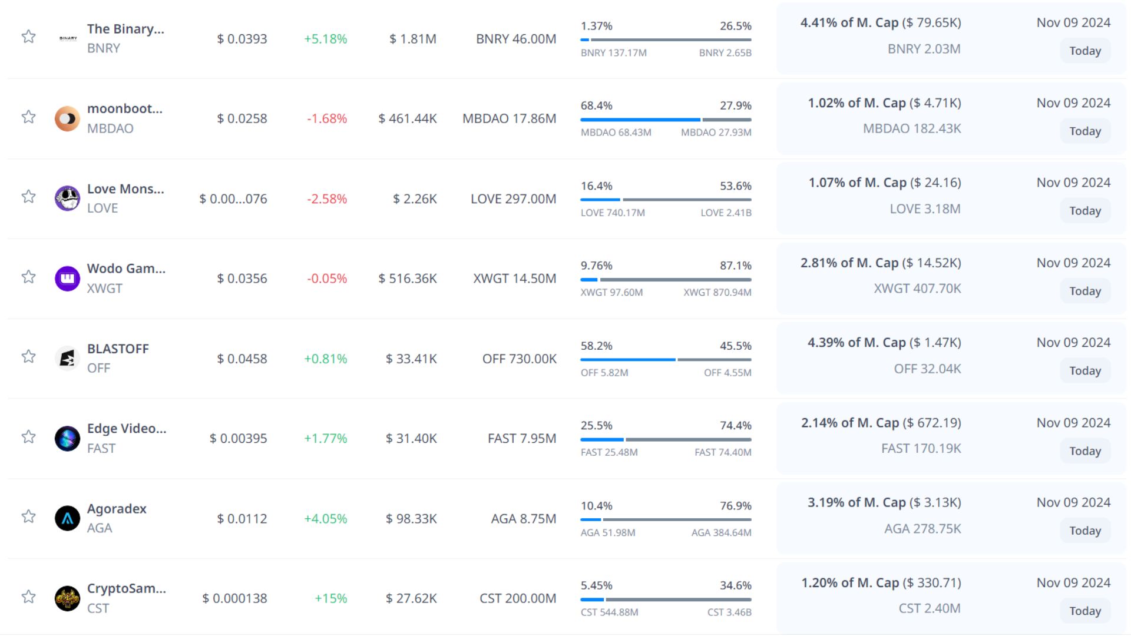1131x636 pixels.
Task: Click the moonboots MBDAO logo icon
Action: pyautogui.click(x=67, y=118)
